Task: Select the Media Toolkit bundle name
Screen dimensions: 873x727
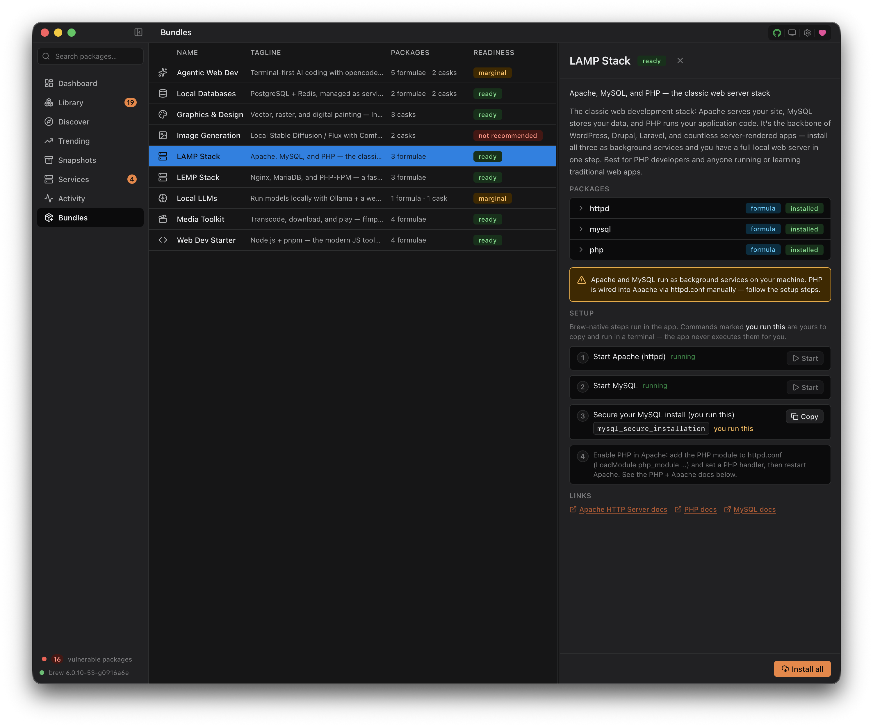Action: pyautogui.click(x=200, y=219)
